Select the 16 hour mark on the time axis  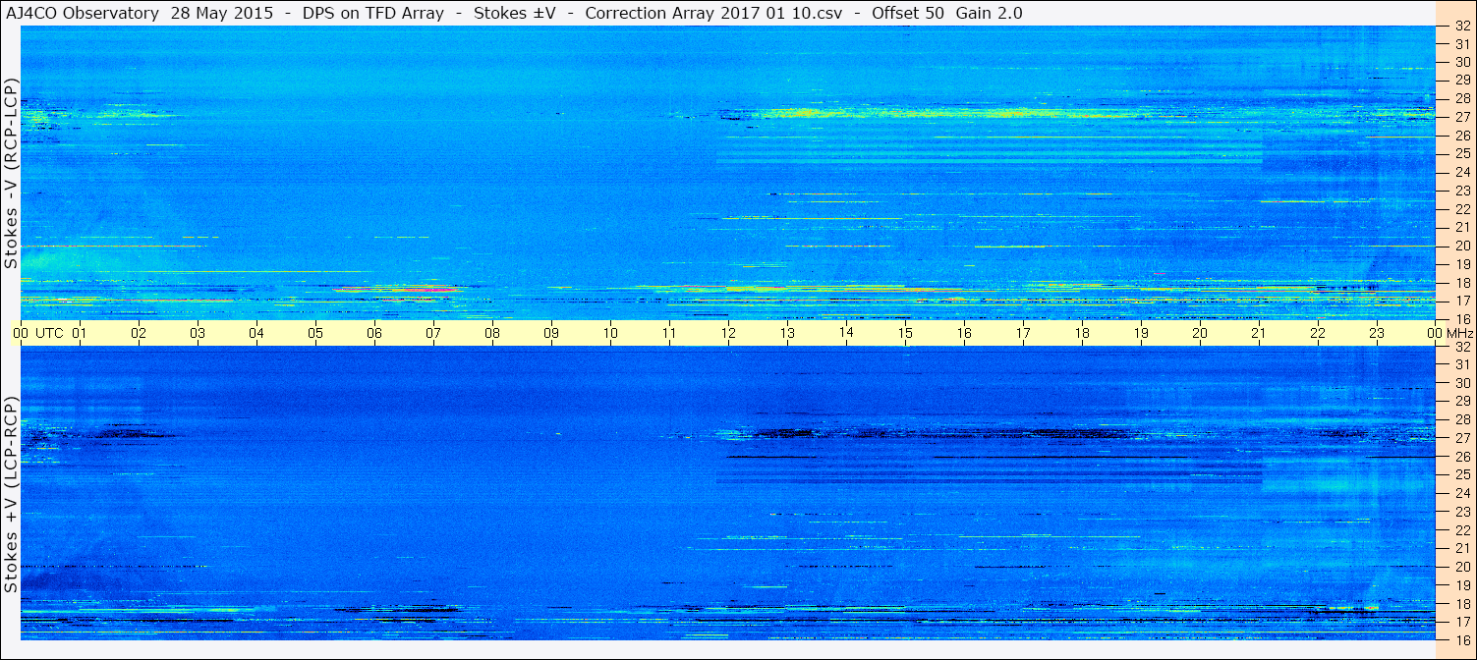click(964, 333)
